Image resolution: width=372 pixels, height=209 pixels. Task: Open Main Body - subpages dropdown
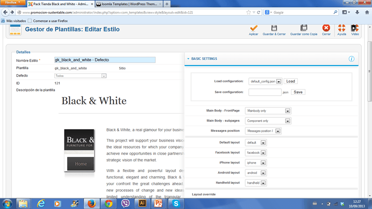[x=268, y=121]
